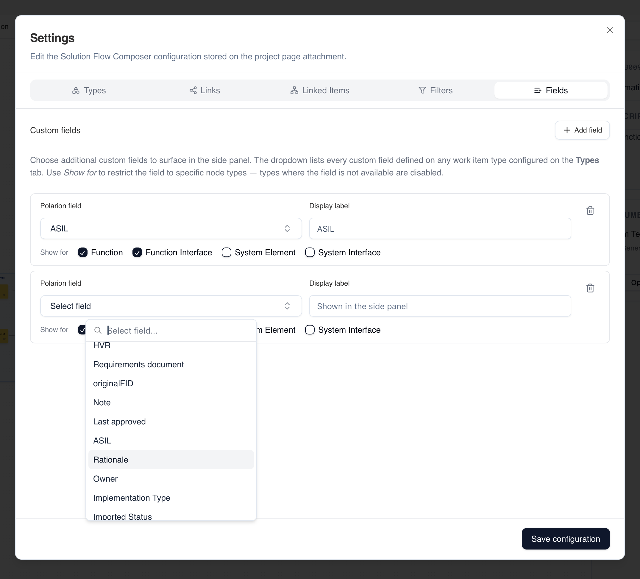Click the plus icon on Add field
Screen dimensions: 640x579
[x=567, y=130]
